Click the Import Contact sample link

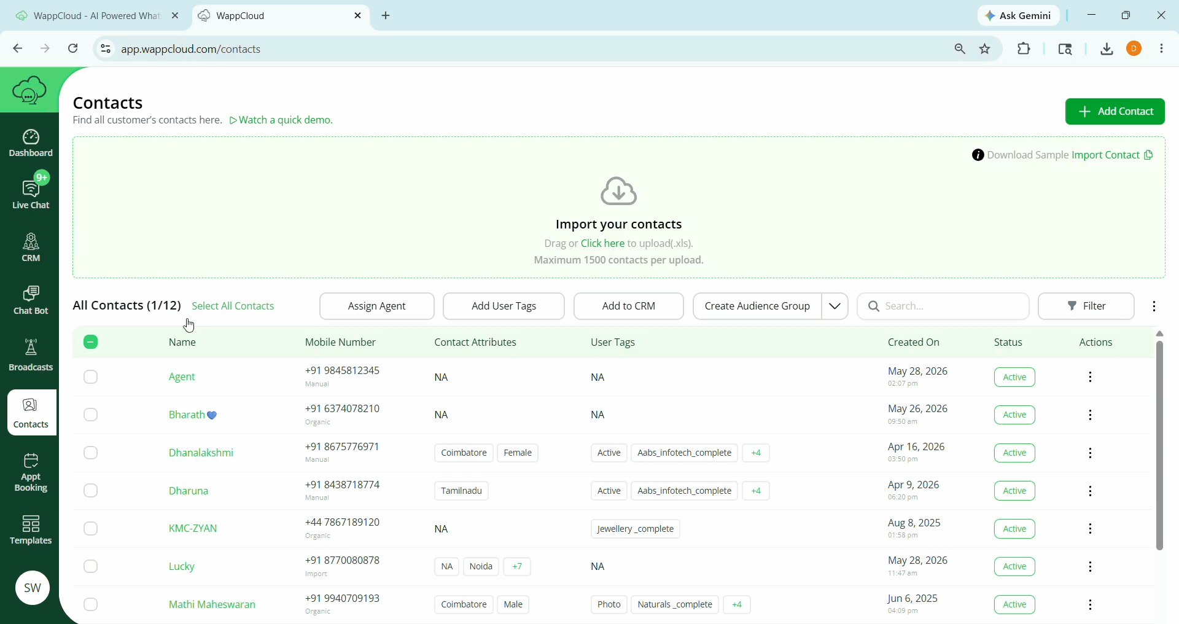click(x=1105, y=155)
